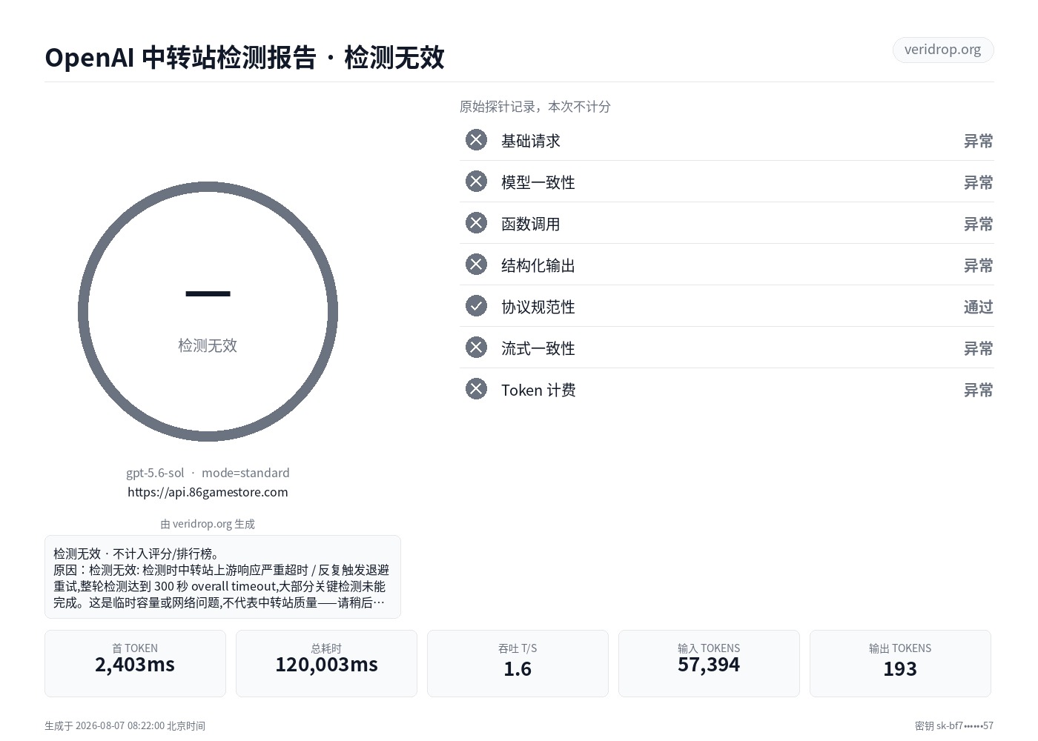The height and width of the screenshot is (741, 1038).
Task: Click the X status icon beside 结构化输出
Action: [476, 265]
